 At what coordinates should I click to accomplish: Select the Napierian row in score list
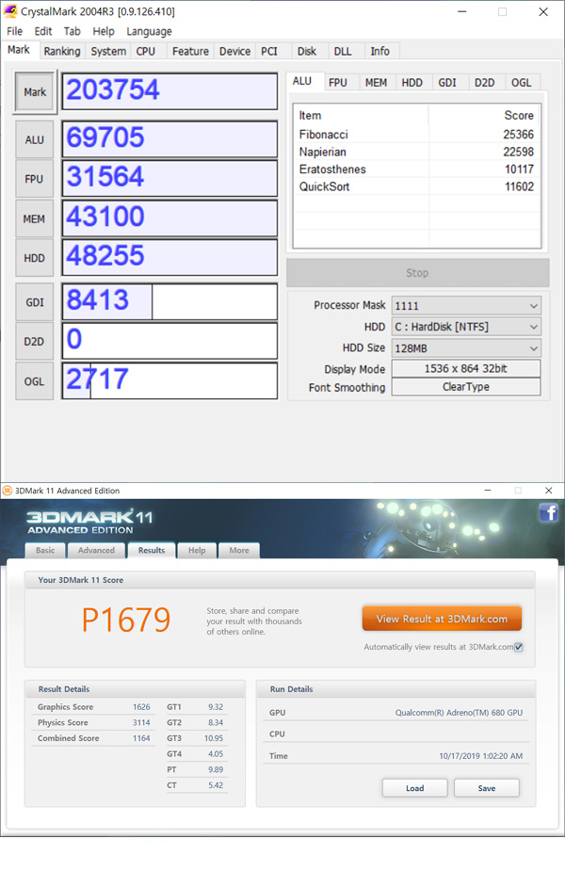click(x=416, y=152)
